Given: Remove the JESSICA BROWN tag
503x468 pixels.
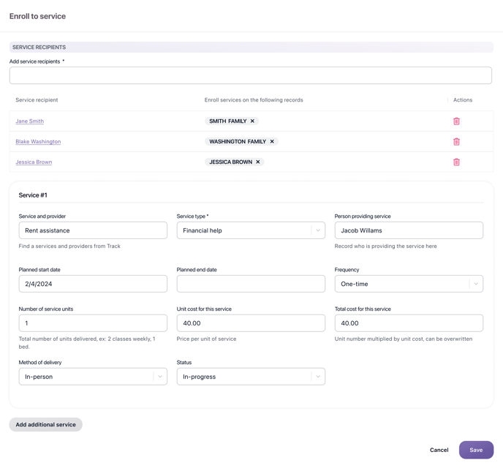Looking at the screenshot, I should coord(258,162).
